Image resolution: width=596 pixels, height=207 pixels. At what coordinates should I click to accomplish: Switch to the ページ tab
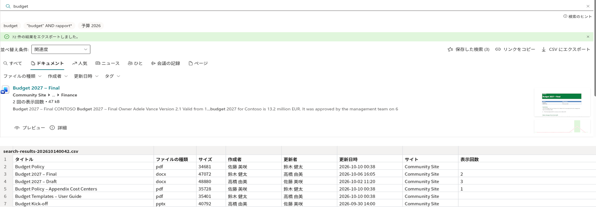[x=198, y=63]
